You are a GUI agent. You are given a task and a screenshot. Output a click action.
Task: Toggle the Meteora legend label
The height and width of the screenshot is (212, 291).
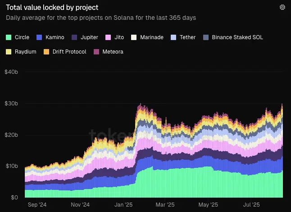113,52
